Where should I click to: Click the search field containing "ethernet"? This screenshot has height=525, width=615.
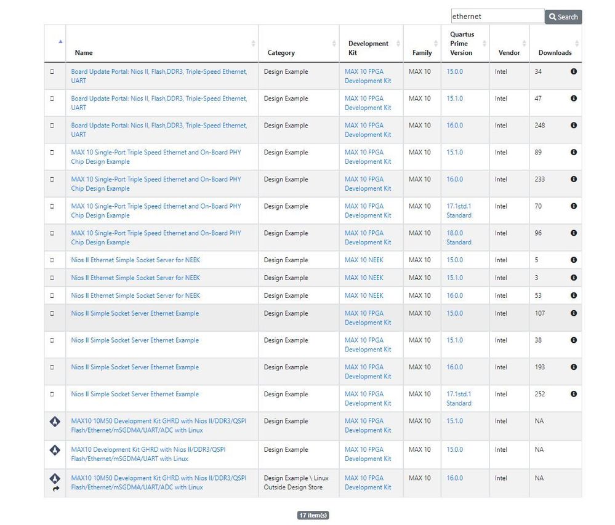tap(497, 17)
